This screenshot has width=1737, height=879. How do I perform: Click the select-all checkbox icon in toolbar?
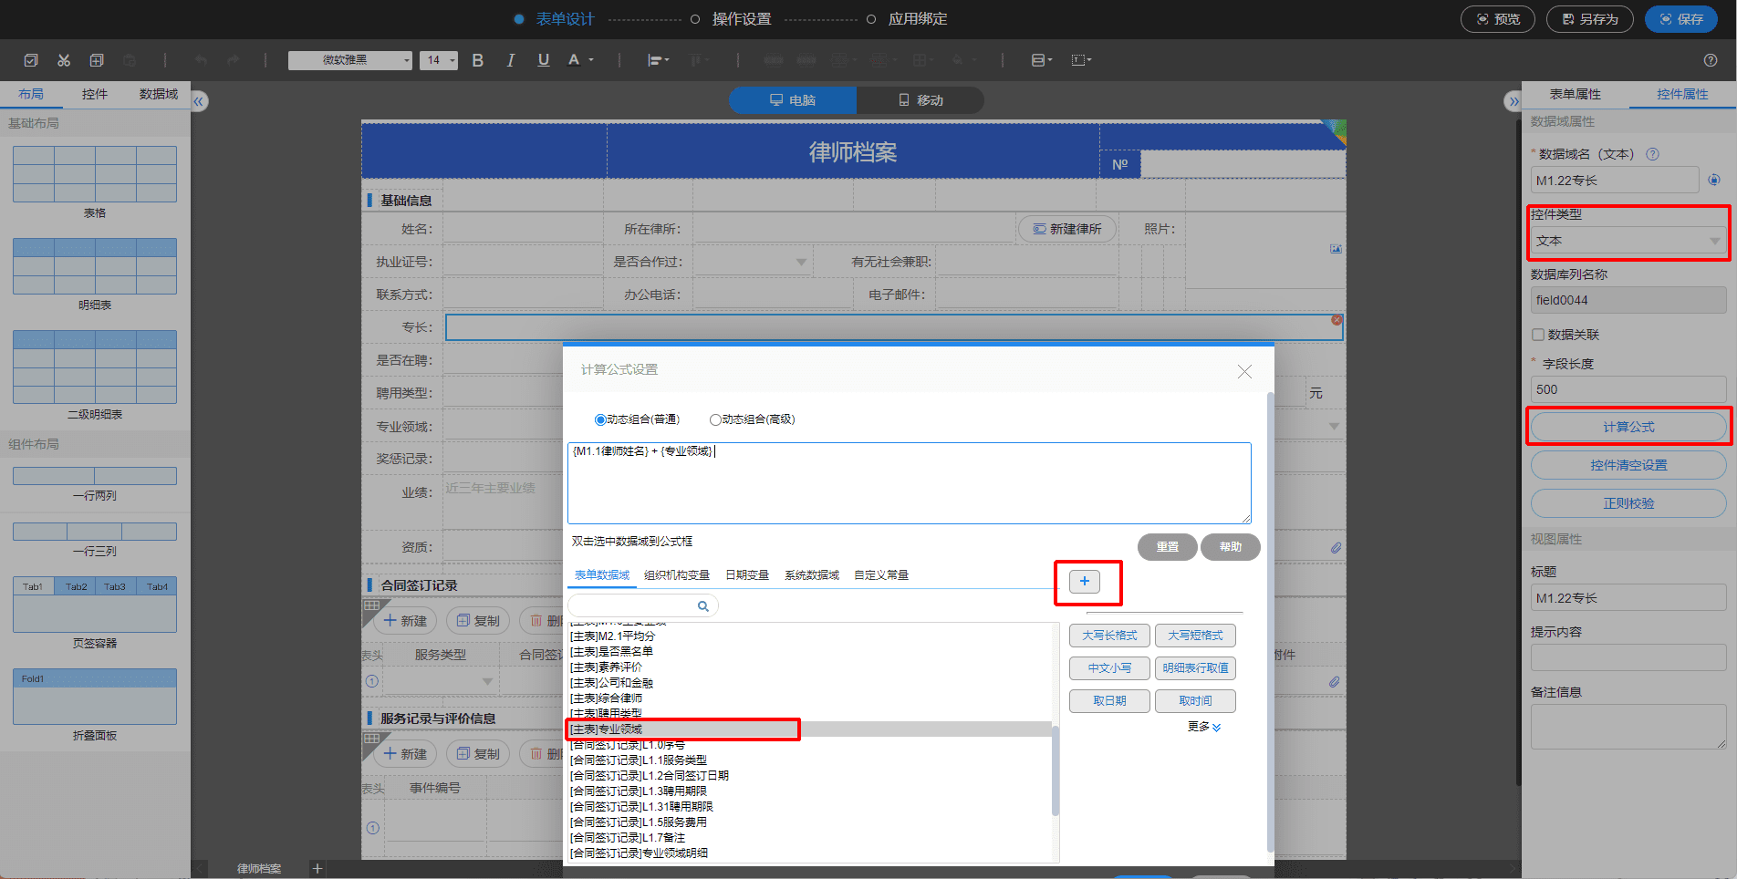pyautogui.click(x=31, y=60)
